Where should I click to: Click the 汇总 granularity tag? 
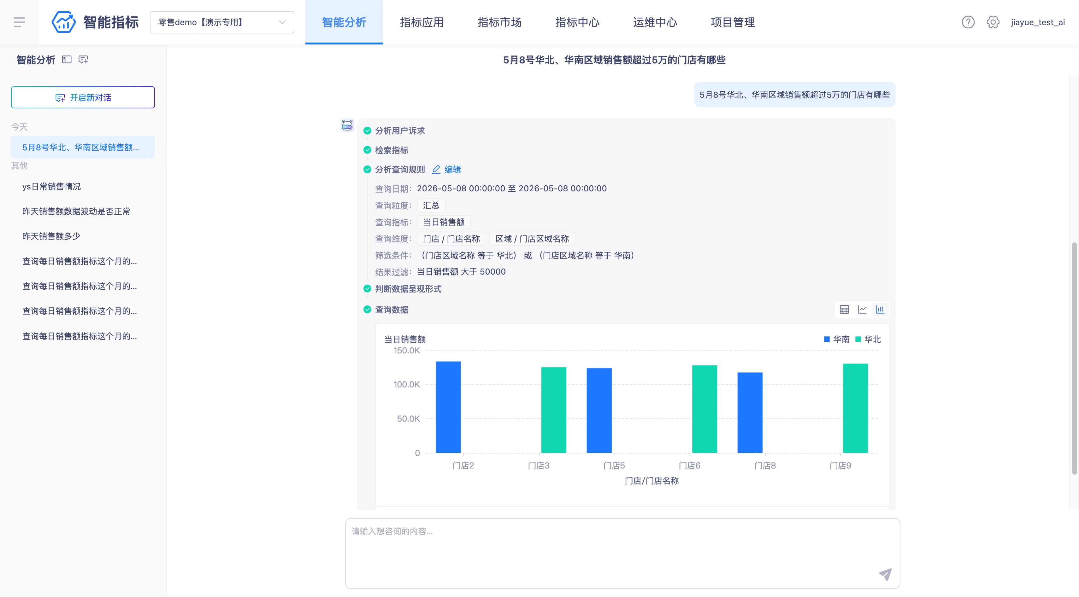point(431,206)
